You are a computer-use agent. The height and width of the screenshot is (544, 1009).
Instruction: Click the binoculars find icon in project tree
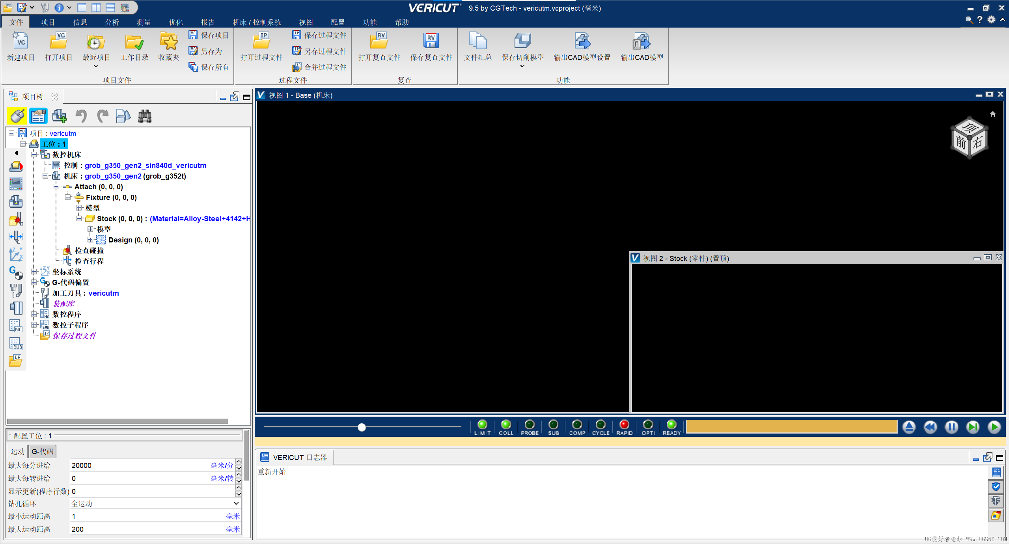pos(145,116)
